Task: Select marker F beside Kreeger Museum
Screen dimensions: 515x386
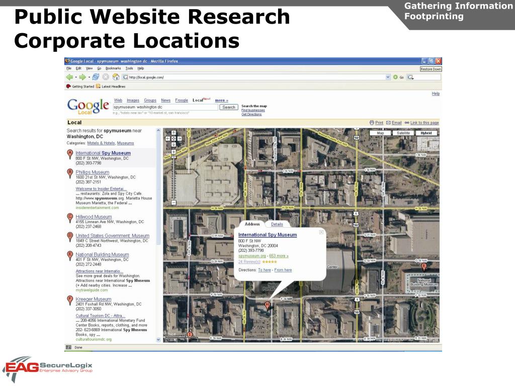Action: point(70,300)
